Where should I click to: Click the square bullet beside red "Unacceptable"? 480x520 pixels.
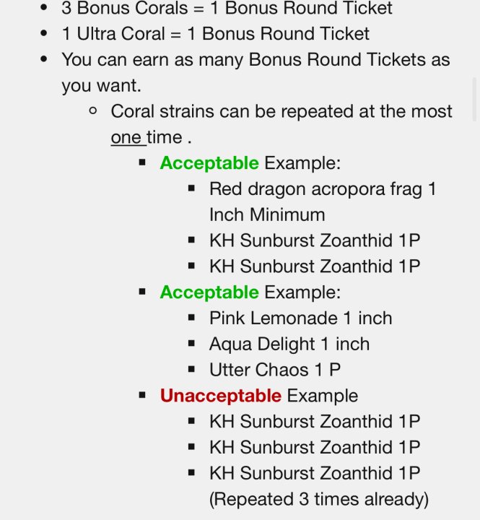[x=142, y=396]
